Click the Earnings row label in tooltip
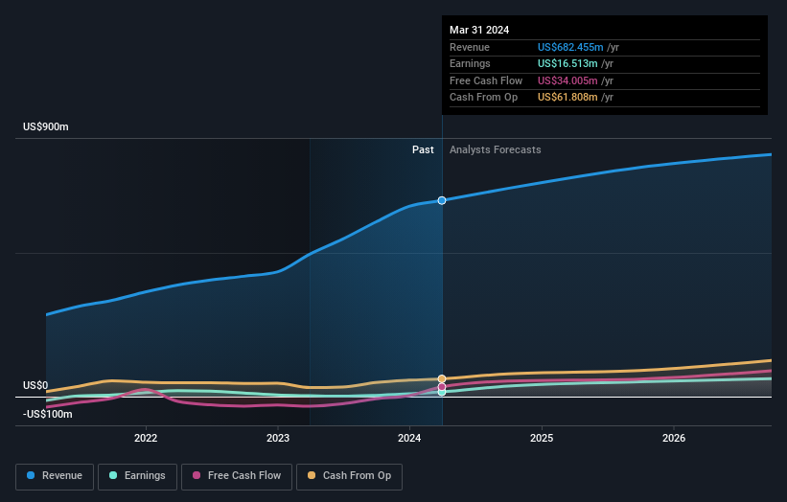This screenshot has height=502, width=787. coord(470,63)
